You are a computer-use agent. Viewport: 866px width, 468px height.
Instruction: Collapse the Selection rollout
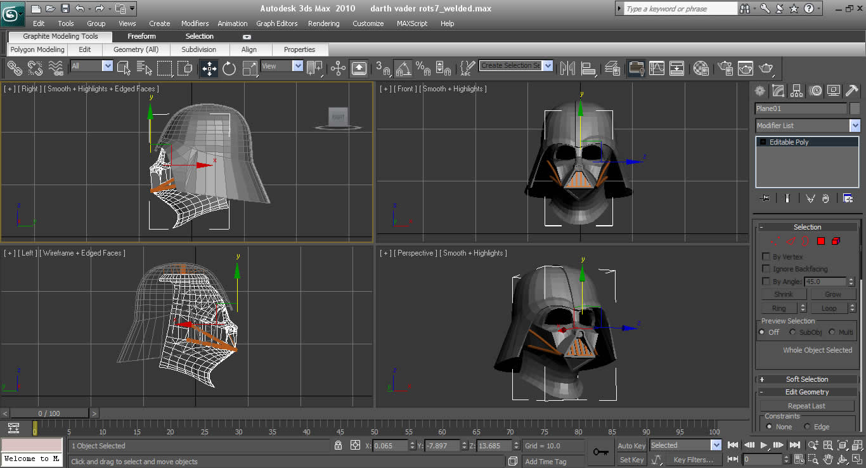coord(807,227)
